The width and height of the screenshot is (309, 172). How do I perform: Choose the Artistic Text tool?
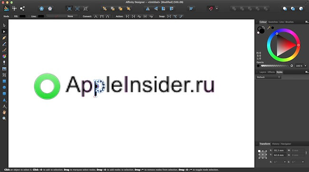[x=4, y=106]
